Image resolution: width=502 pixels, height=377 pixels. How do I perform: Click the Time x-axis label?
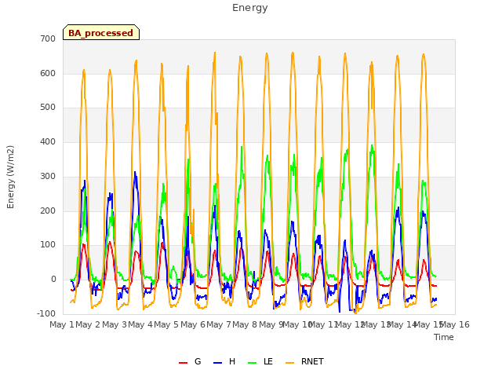click(x=444, y=337)
